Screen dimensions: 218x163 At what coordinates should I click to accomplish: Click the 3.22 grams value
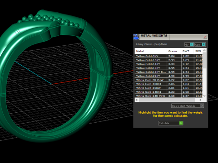172,80
